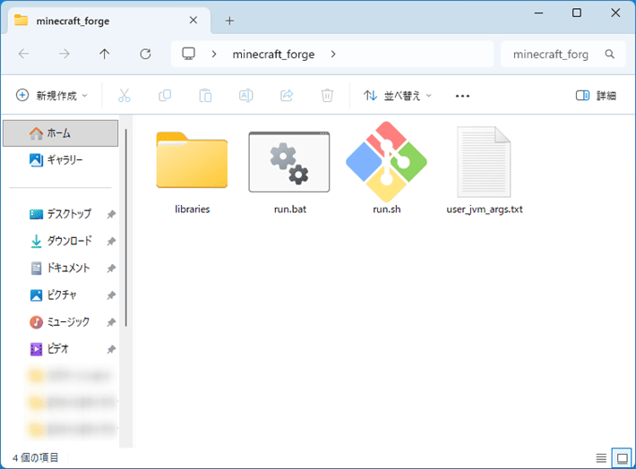Open ホーム in the sidebar
Image resolution: width=636 pixels, height=469 pixels.
click(x=60, y=133)
